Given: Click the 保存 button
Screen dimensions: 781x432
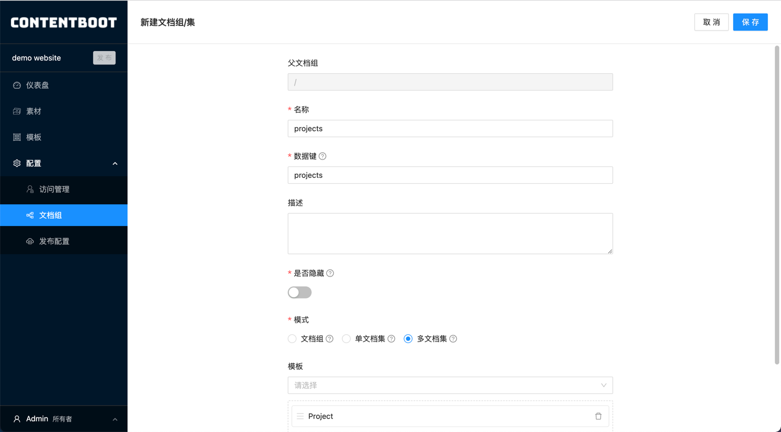Looking at the screenshot, I should tap(751, 22).
